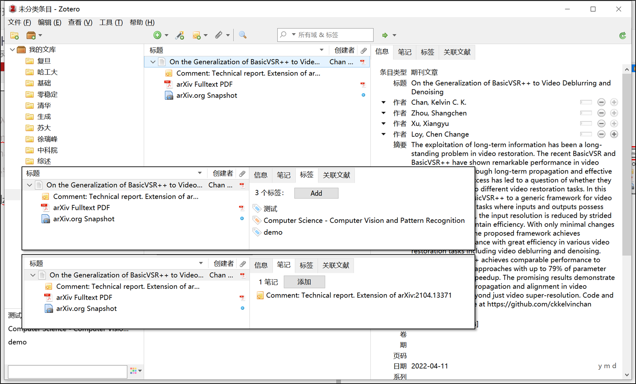Click the 添加 button for notes

[x=304, y=282]
